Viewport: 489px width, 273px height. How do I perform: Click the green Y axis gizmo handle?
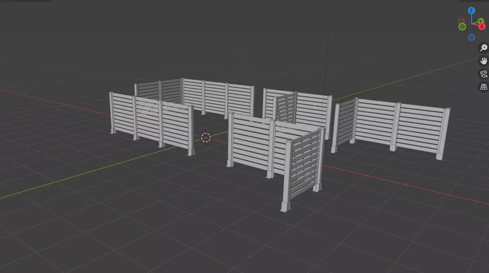[x=481, y=21]
